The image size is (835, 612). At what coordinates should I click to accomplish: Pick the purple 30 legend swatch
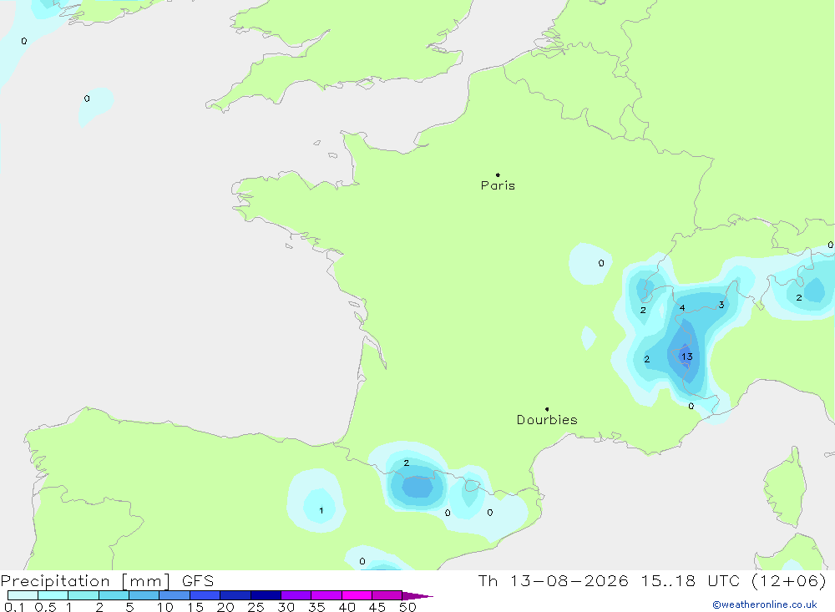(x=296, y=595)
